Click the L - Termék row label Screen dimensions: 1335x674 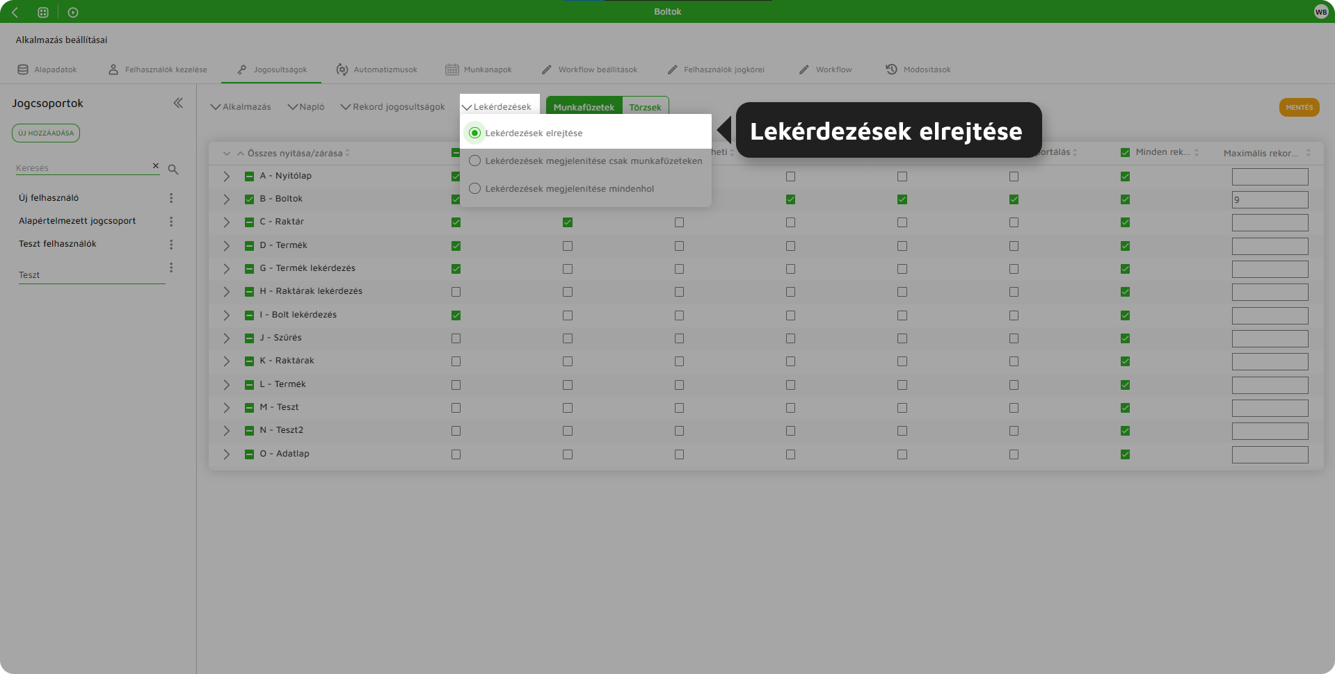pyautogui.click(x=282, y=384)
